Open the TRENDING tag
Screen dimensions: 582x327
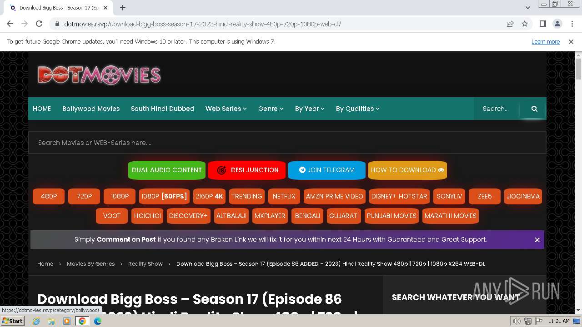pyautogui.click(x=246, y=196)
